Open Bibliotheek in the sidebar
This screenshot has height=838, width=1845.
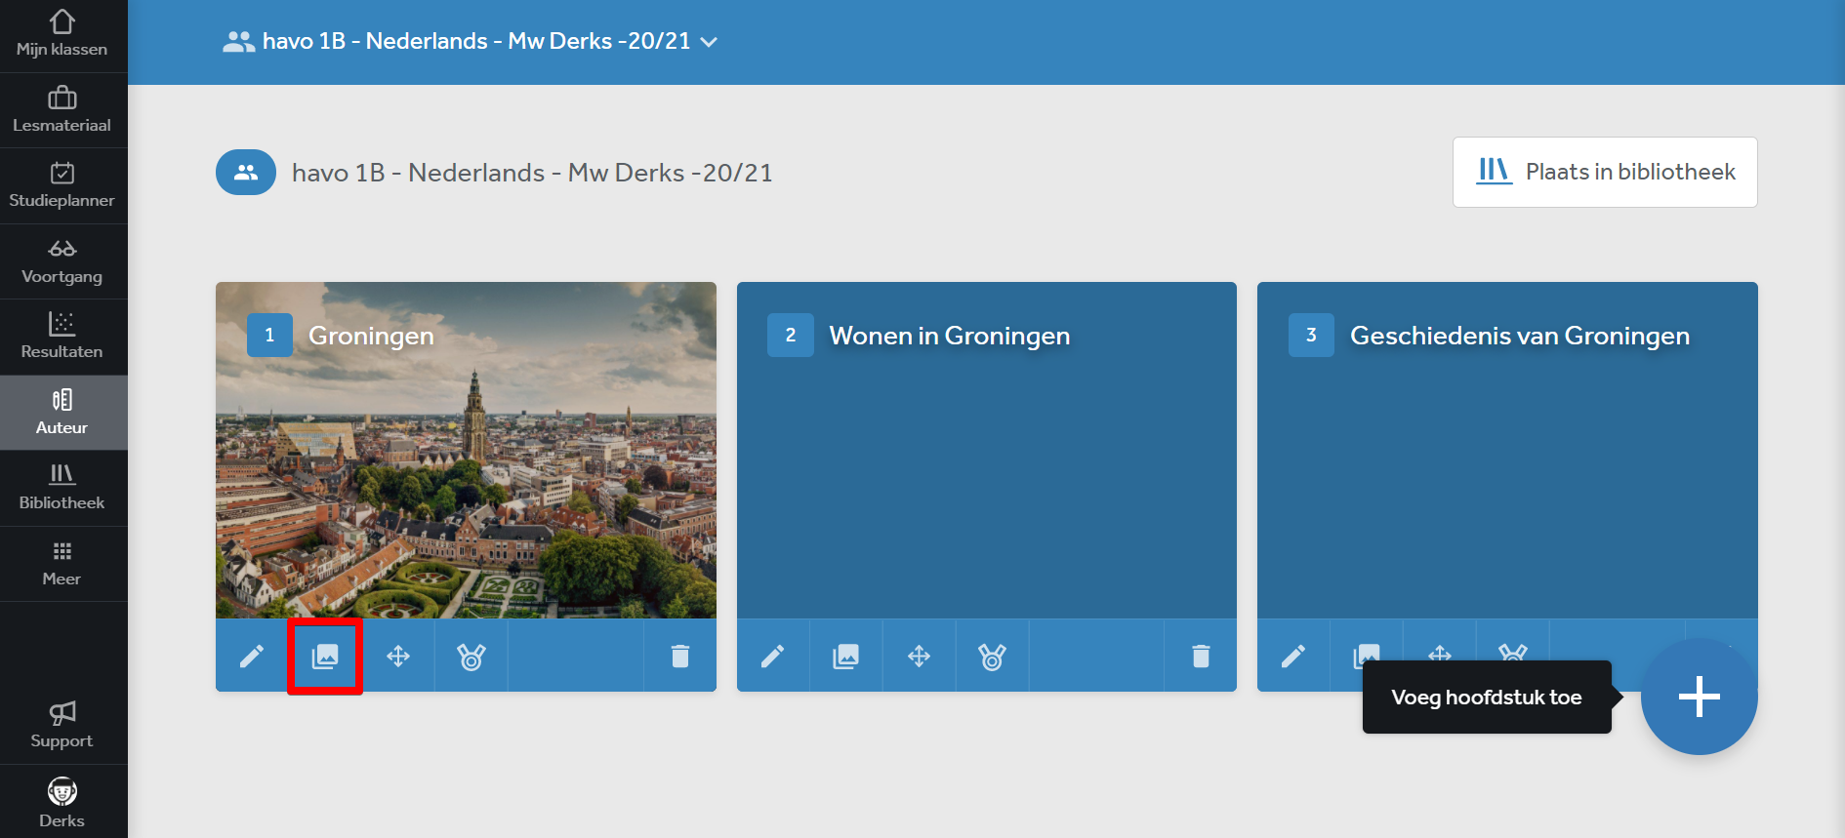[62, 488]
